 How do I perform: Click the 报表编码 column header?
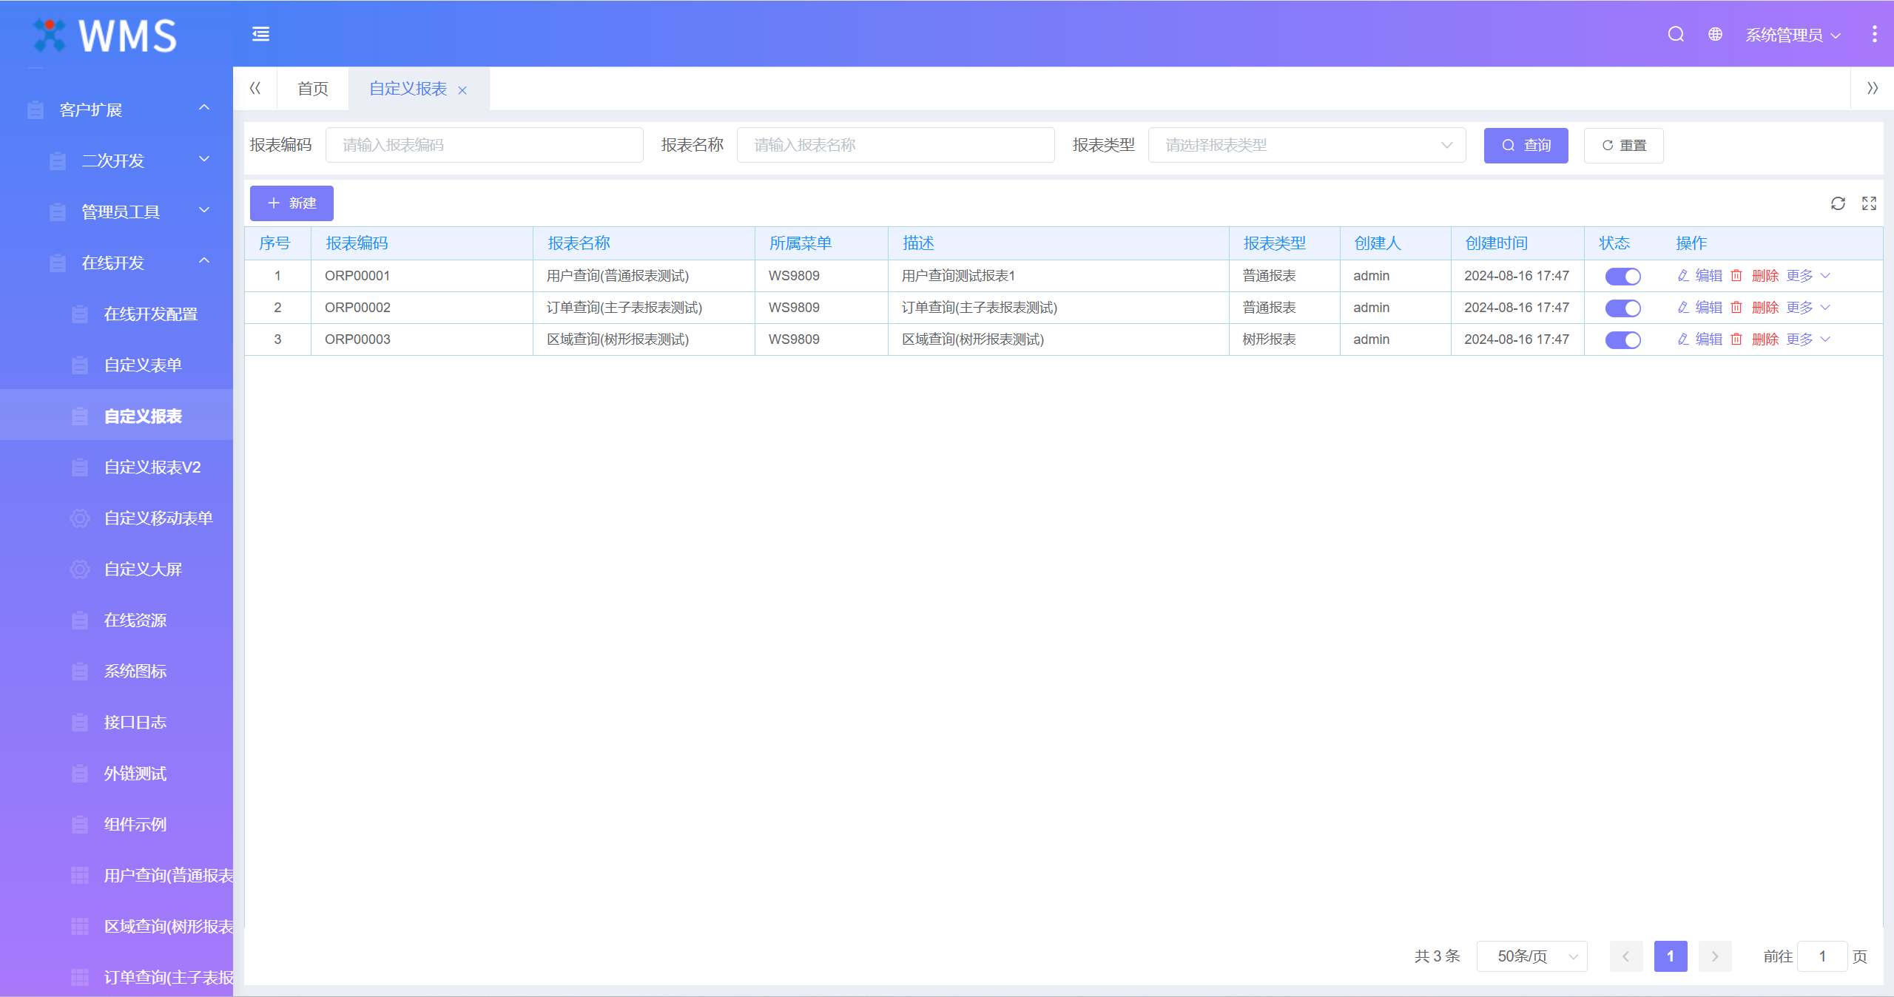point(422,243)
